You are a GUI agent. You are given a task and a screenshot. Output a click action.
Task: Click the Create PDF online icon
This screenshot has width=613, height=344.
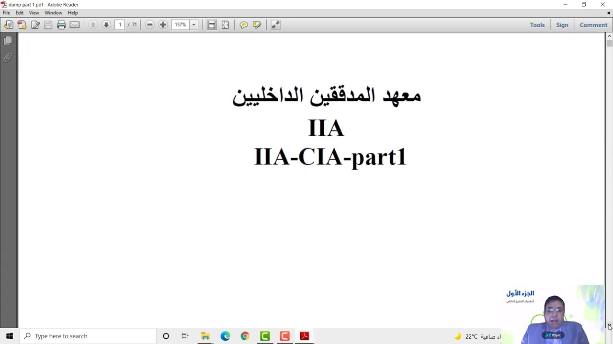(22, 25)
